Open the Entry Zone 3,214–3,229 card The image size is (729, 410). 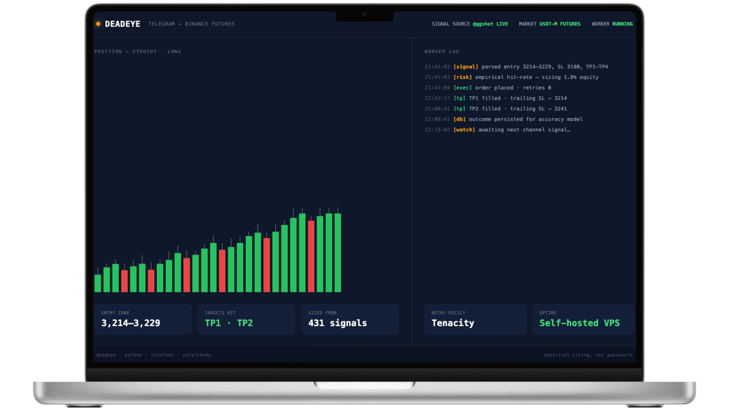tap(143, 319)
